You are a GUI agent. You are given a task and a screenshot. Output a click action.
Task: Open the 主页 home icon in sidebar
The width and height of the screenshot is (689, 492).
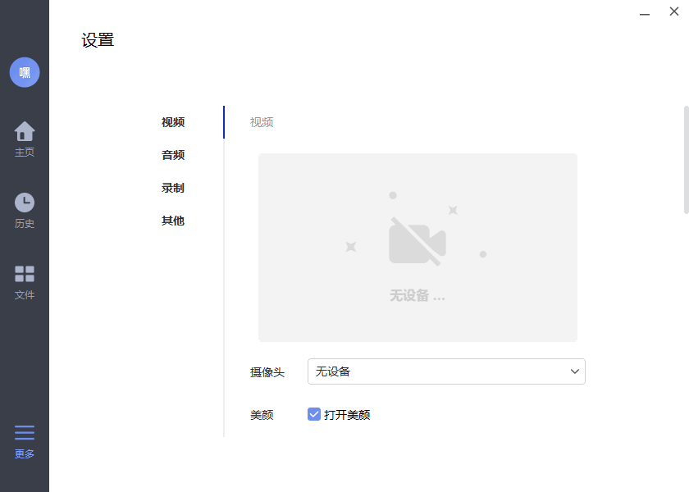(x=25, y=131)
